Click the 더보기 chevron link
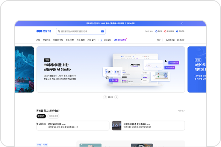Image resolution: width=221 pixels, height=147 pixels. coord(181,111)
